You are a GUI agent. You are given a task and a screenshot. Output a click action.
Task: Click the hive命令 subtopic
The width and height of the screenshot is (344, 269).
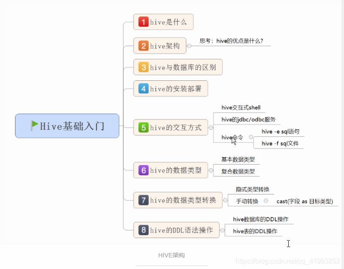[232, 138]
